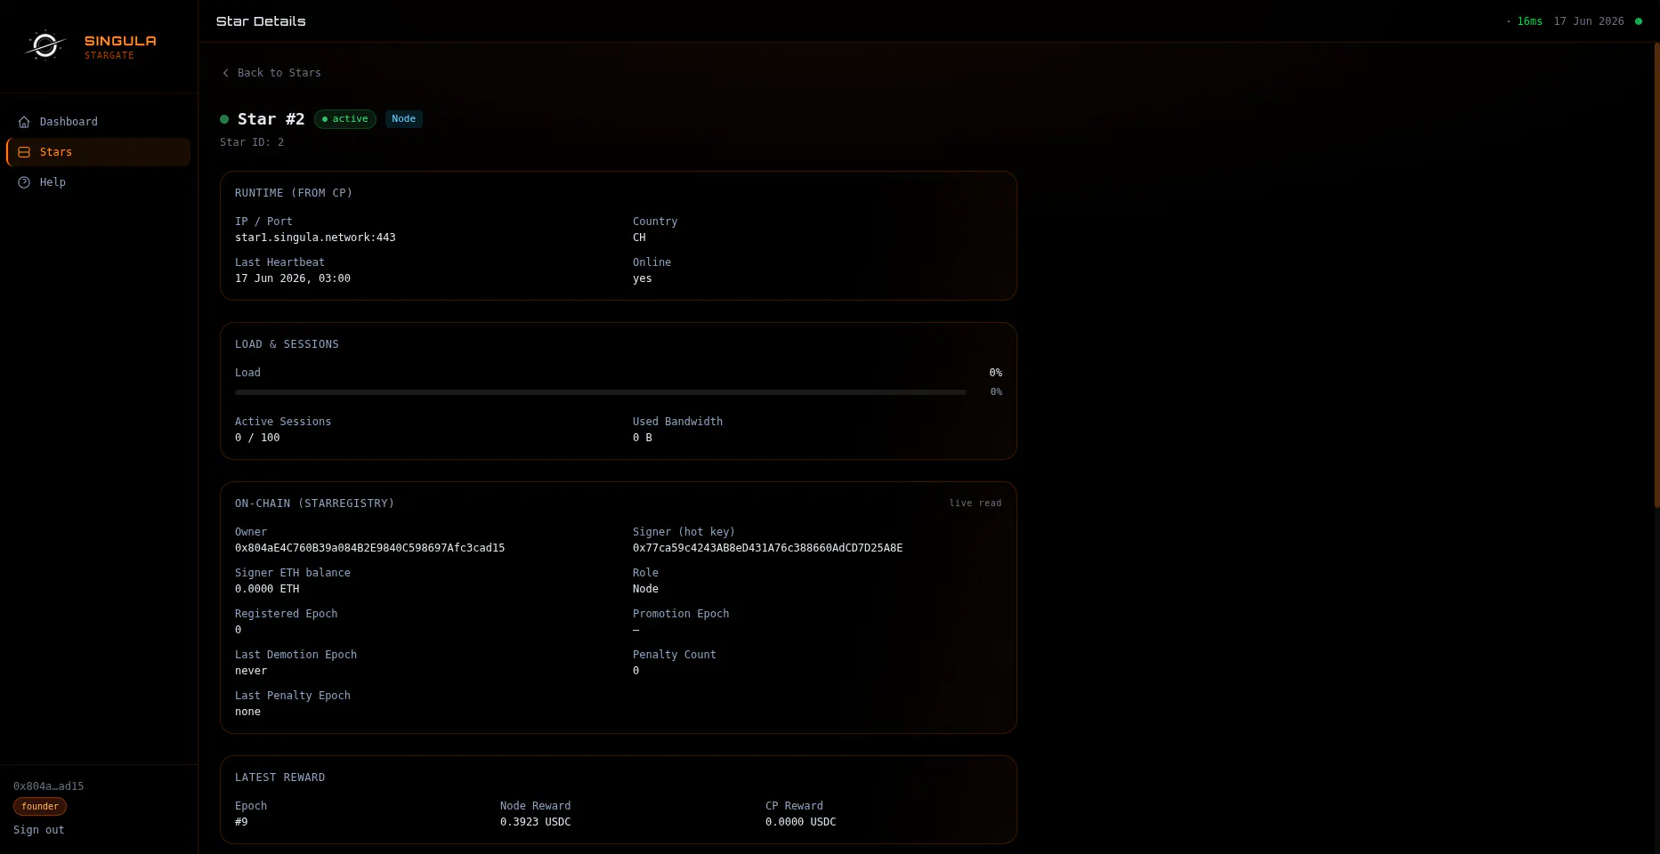This screenshot has height=854, width=1660.
Task: Click the Owner address 0x804aE4C7...
Action: [370, 548]
